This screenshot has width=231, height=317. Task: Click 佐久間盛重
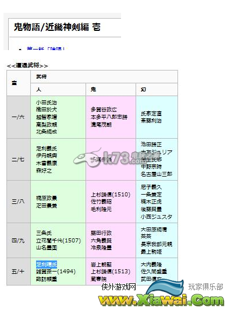(154, 272)
